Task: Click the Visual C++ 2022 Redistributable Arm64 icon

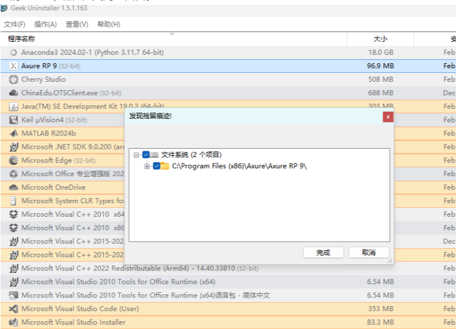Action: [x=13, y=268]
